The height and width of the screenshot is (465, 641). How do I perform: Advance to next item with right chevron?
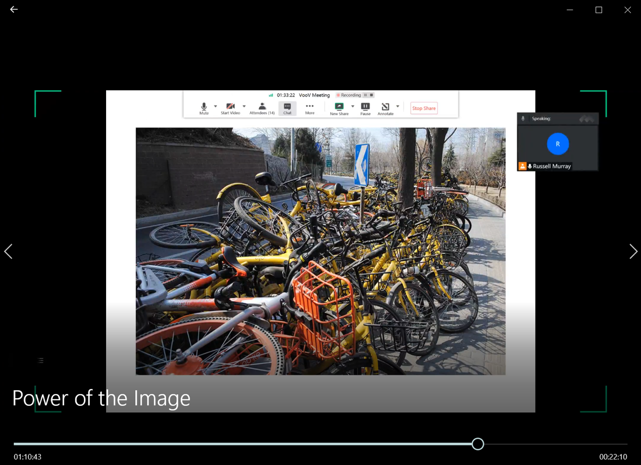(x=633, y=251)
